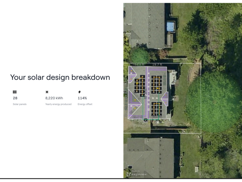Click the "Energy offset" label
242x182 pixels.
85,104
